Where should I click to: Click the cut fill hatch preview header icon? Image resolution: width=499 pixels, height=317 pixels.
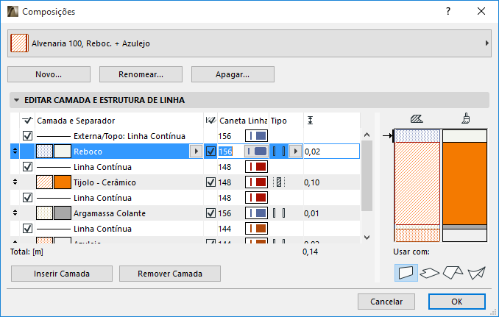coord(417,118)
